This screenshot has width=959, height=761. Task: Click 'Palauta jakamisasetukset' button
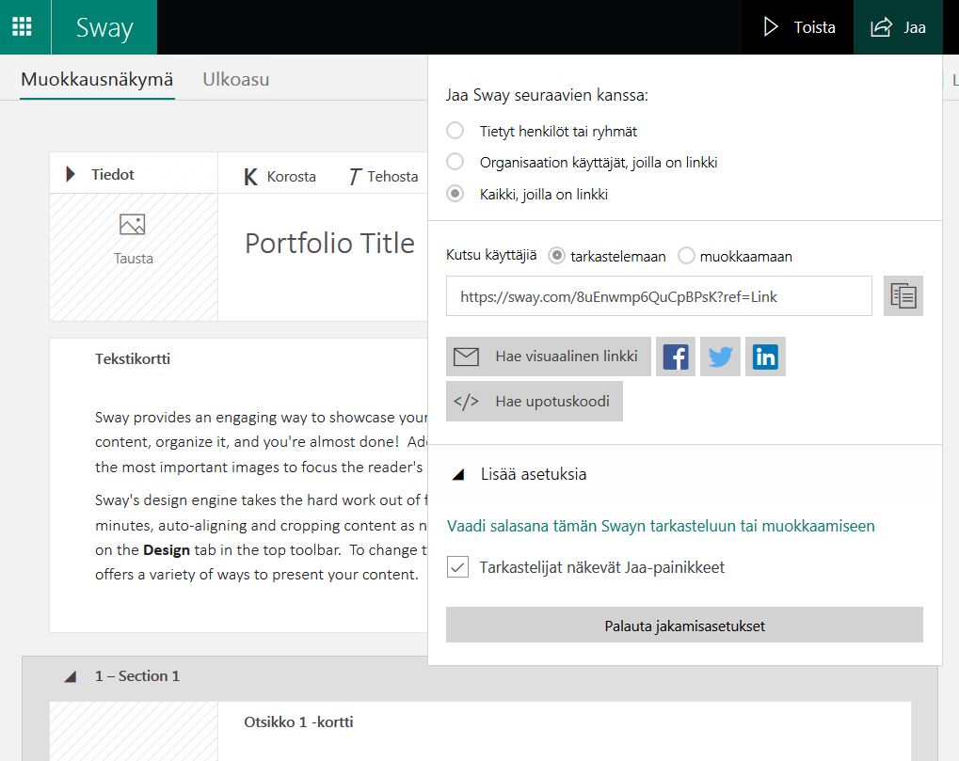684,626
